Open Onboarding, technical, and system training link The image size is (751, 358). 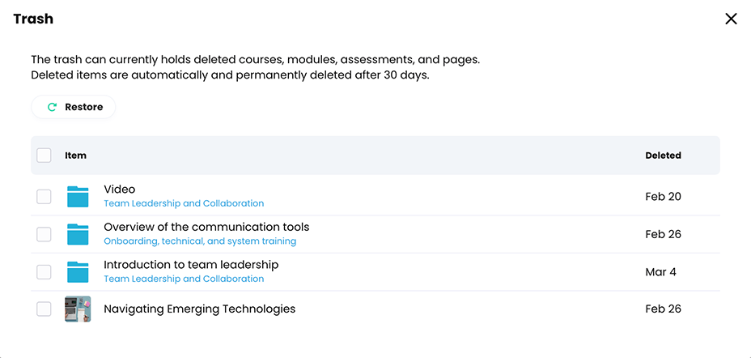[x=200, y=241]
